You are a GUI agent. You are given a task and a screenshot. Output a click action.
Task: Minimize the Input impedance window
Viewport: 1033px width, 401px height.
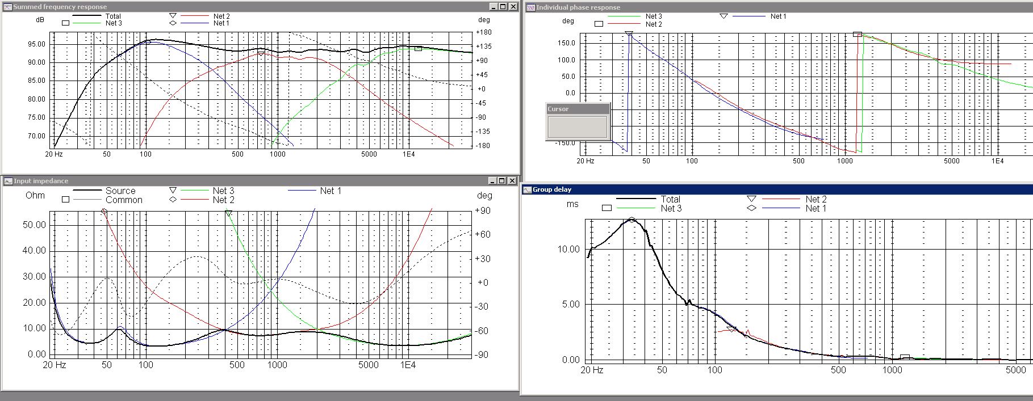click(x=492, y=181)
